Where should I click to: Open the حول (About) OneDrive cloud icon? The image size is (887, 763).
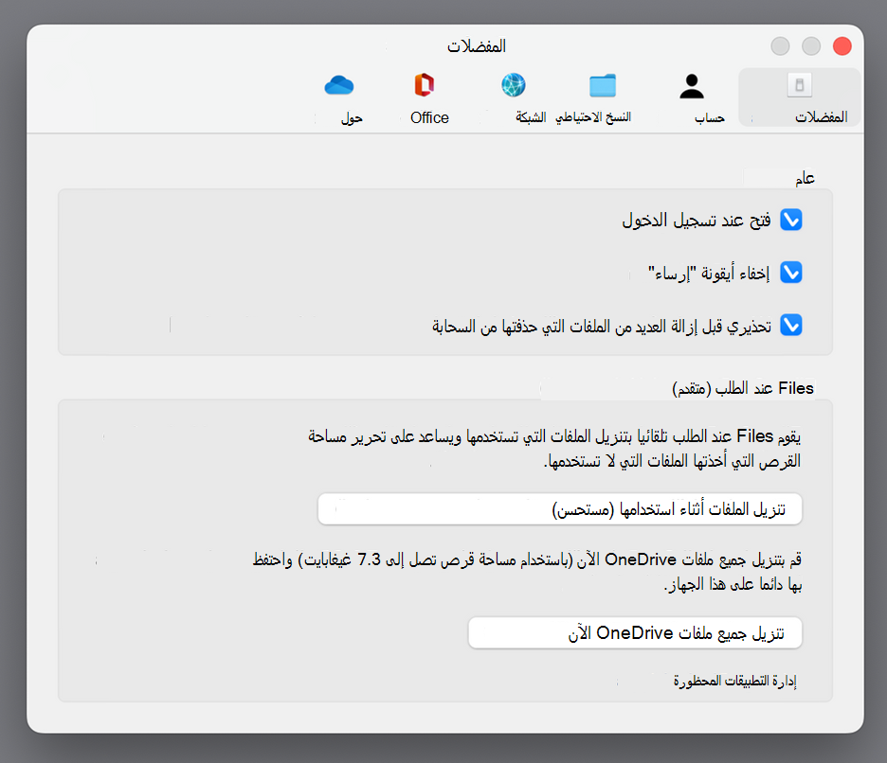click(x=339, y=85)
